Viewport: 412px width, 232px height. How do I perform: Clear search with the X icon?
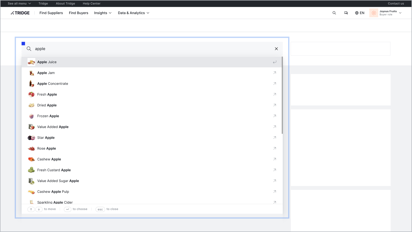276,49
